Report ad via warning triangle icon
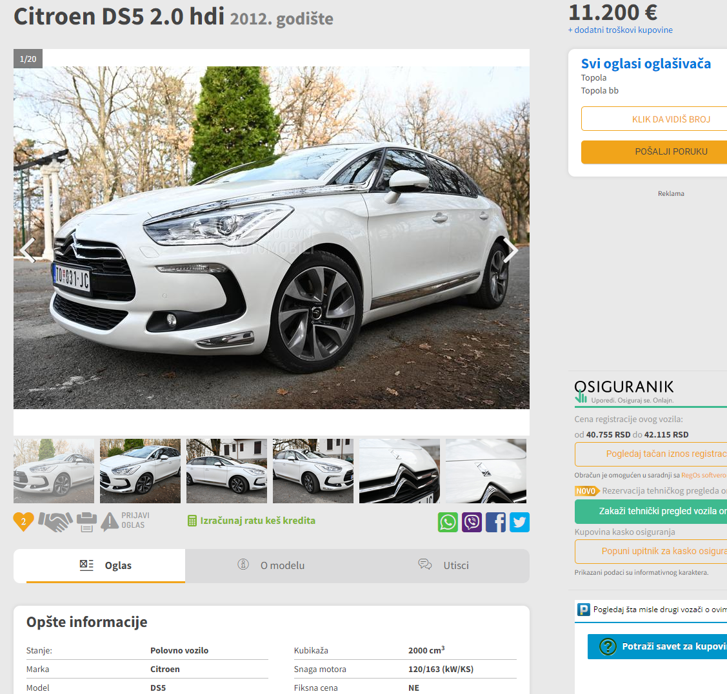 point(110,522)
